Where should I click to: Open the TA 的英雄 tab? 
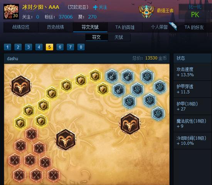point(125,27)
